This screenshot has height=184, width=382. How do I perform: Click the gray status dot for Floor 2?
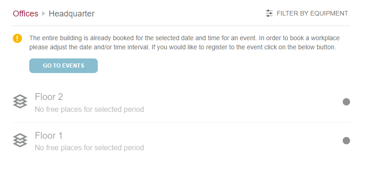[346, 102]
